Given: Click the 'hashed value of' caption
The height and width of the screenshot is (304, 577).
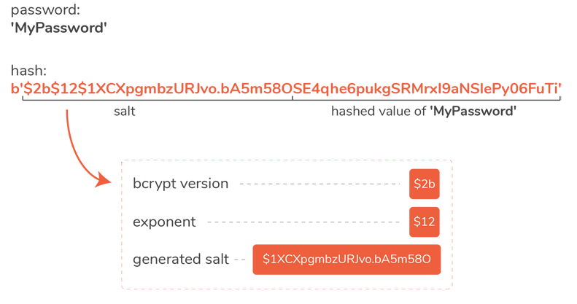Looking at the screenshot, I should [x=379, y=112].
